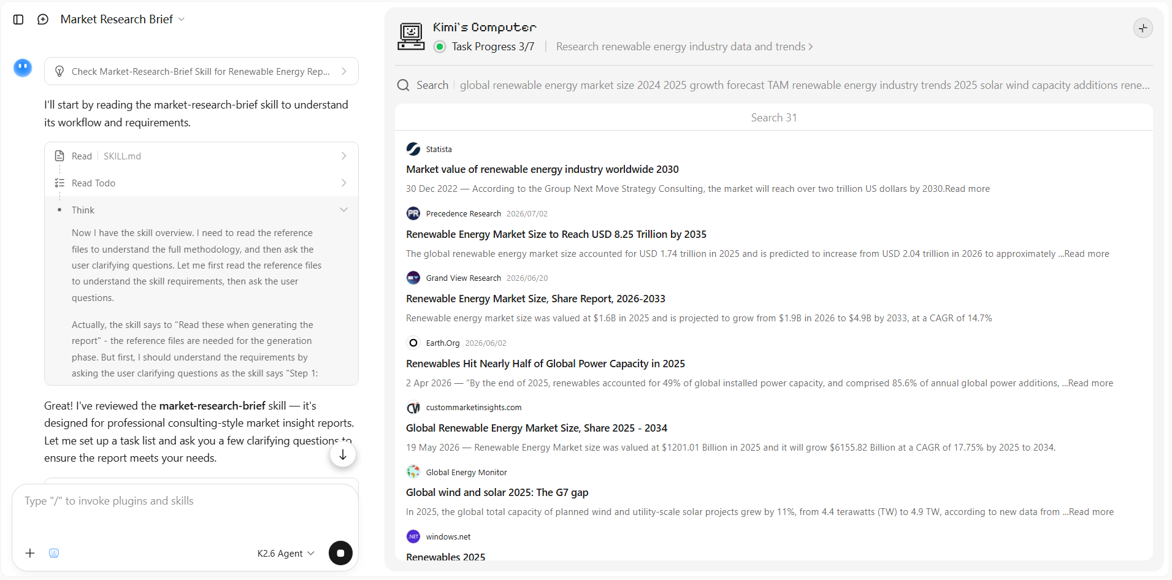Click the snippet starting 'Renewable energy market size was valued'
Viewport: 1172px width, 580px height.
(x=699, y=318)
